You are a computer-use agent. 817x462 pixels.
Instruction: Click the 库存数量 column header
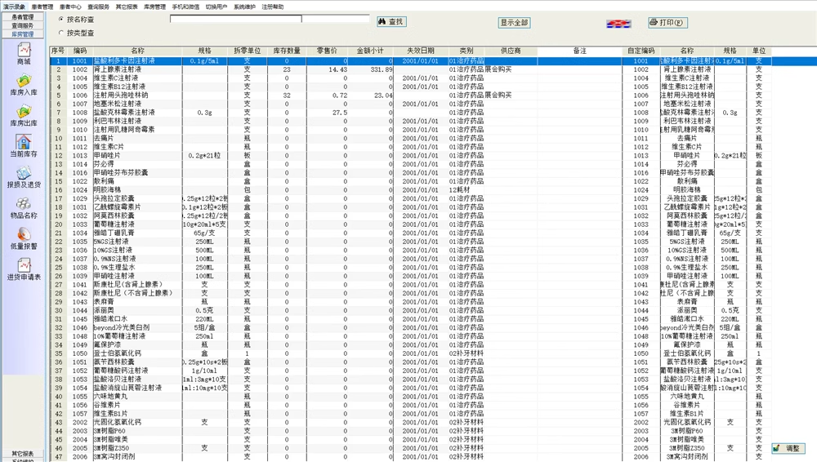287,51
